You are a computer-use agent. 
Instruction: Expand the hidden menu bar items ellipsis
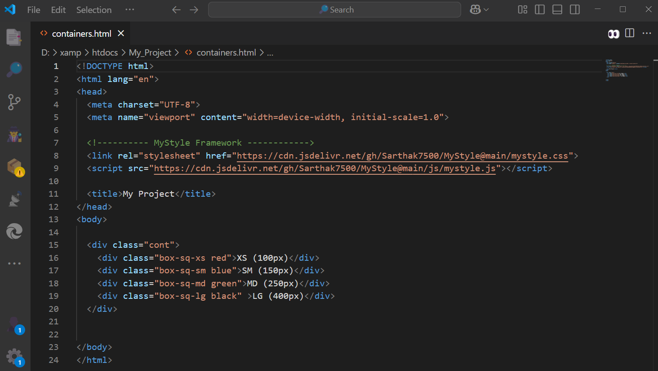coord(130,10)
